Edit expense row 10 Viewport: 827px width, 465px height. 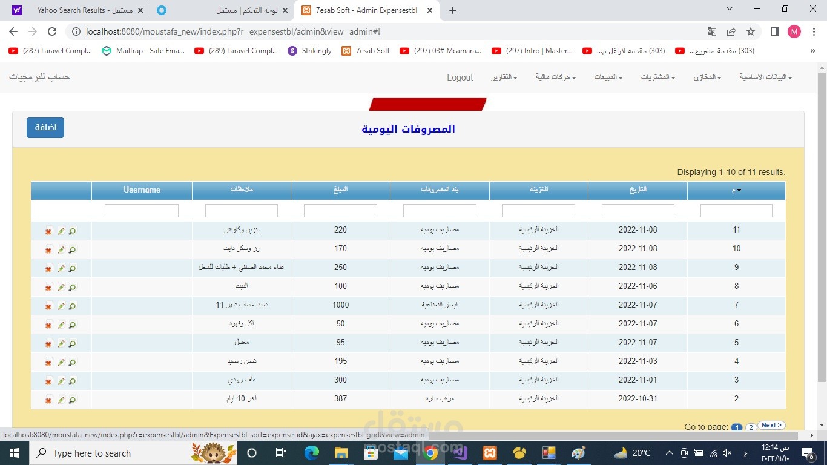click(x=61, y=249)
